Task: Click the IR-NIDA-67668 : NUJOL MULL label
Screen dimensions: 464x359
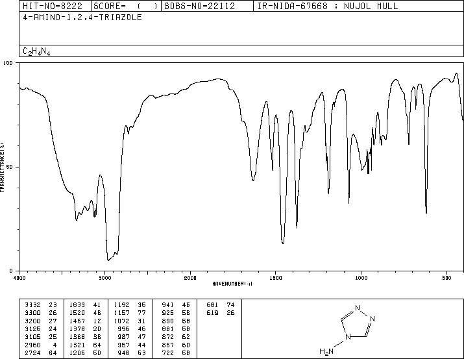Action: (328, 6)
